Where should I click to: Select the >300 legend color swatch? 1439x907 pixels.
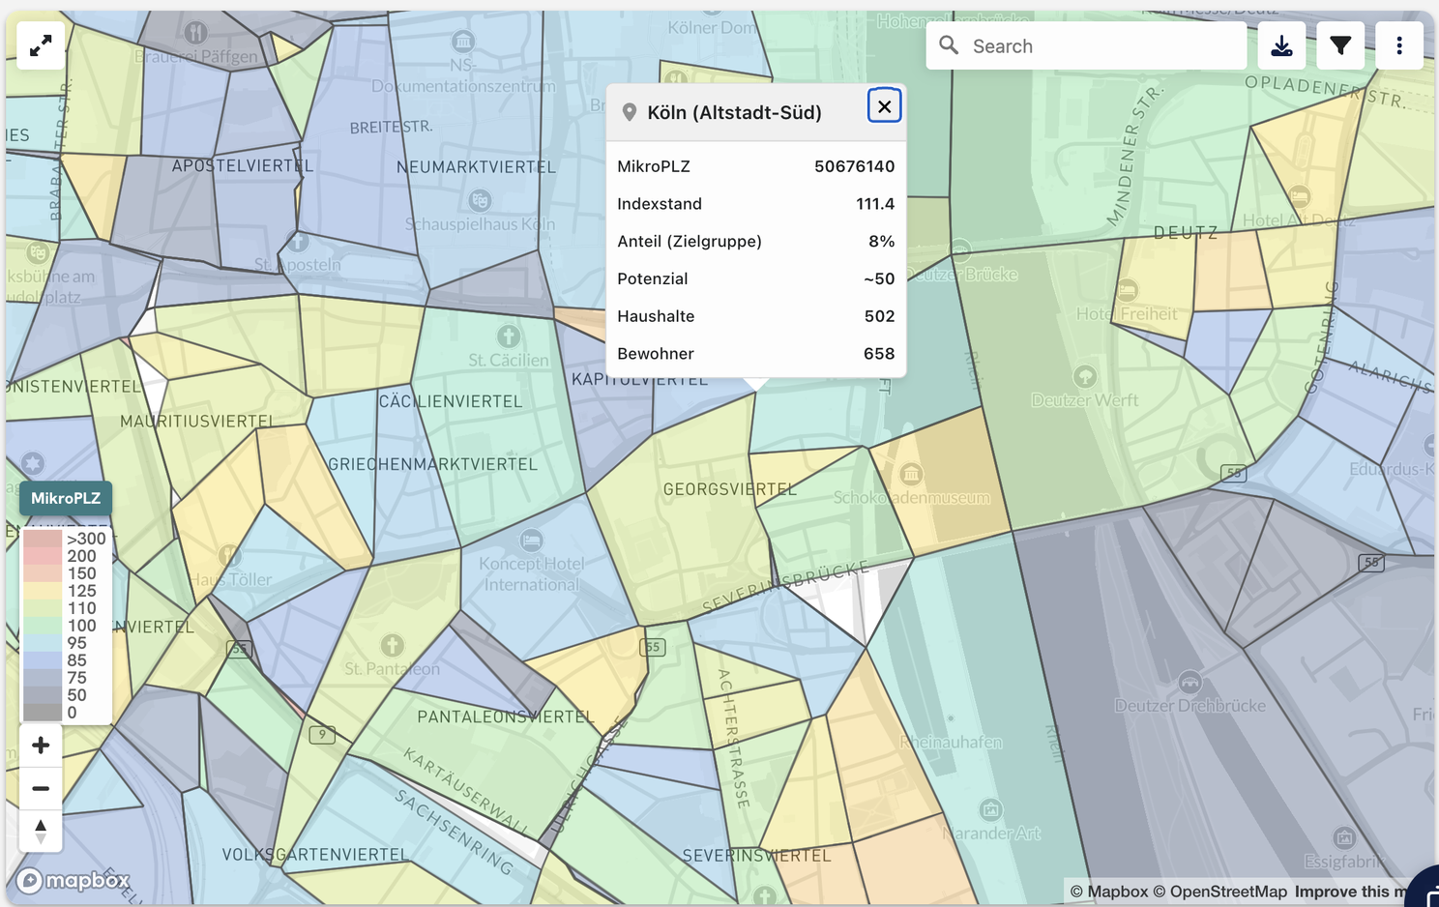pyautogui.click(x=43, y=539)
